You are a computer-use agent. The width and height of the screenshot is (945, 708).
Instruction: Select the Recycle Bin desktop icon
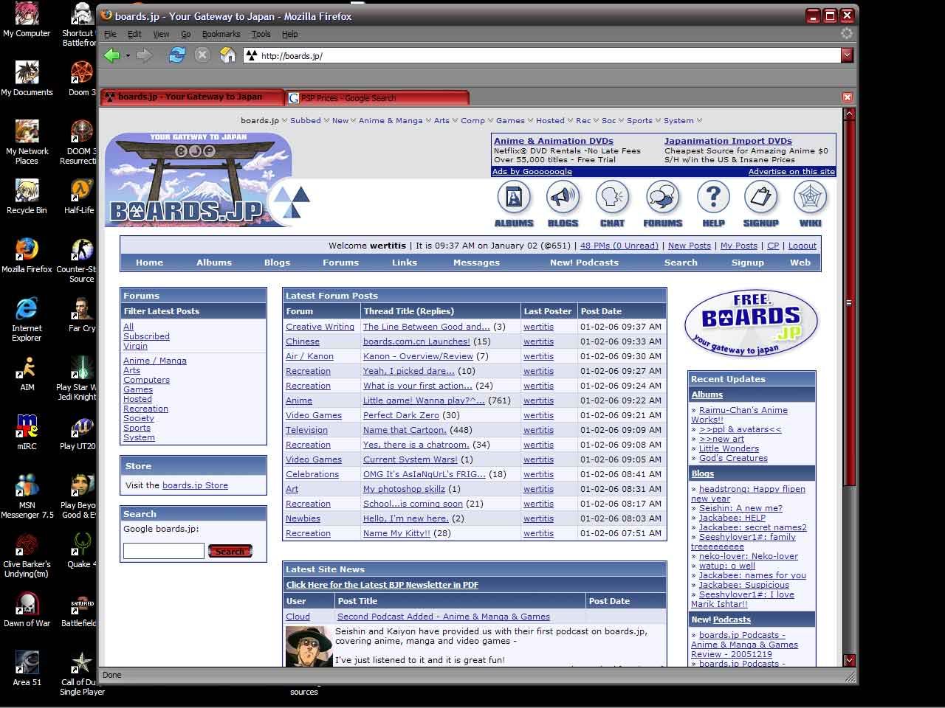click(x=27, y=197)
